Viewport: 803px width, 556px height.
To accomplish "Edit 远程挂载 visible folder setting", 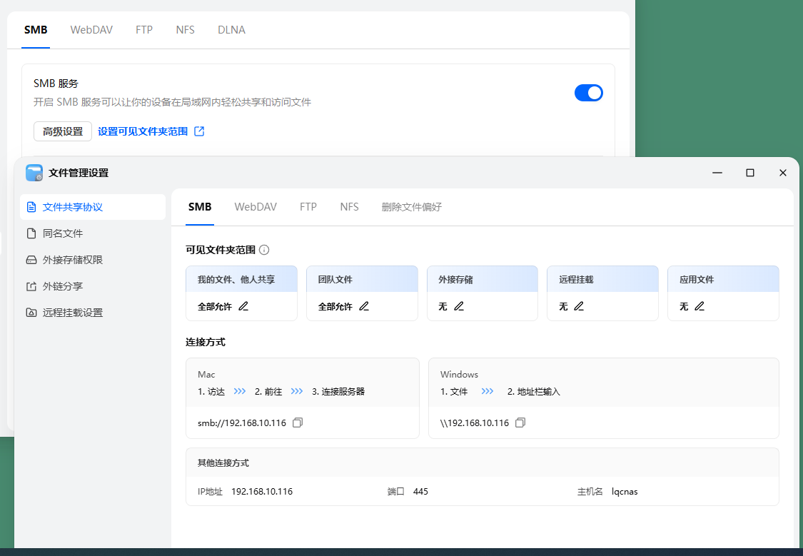I will click(579, 306).
